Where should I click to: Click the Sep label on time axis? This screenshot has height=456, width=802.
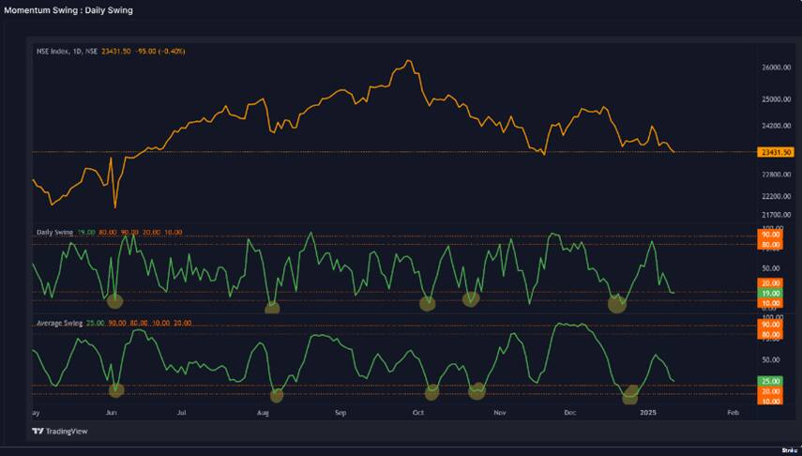pos(340,412)
